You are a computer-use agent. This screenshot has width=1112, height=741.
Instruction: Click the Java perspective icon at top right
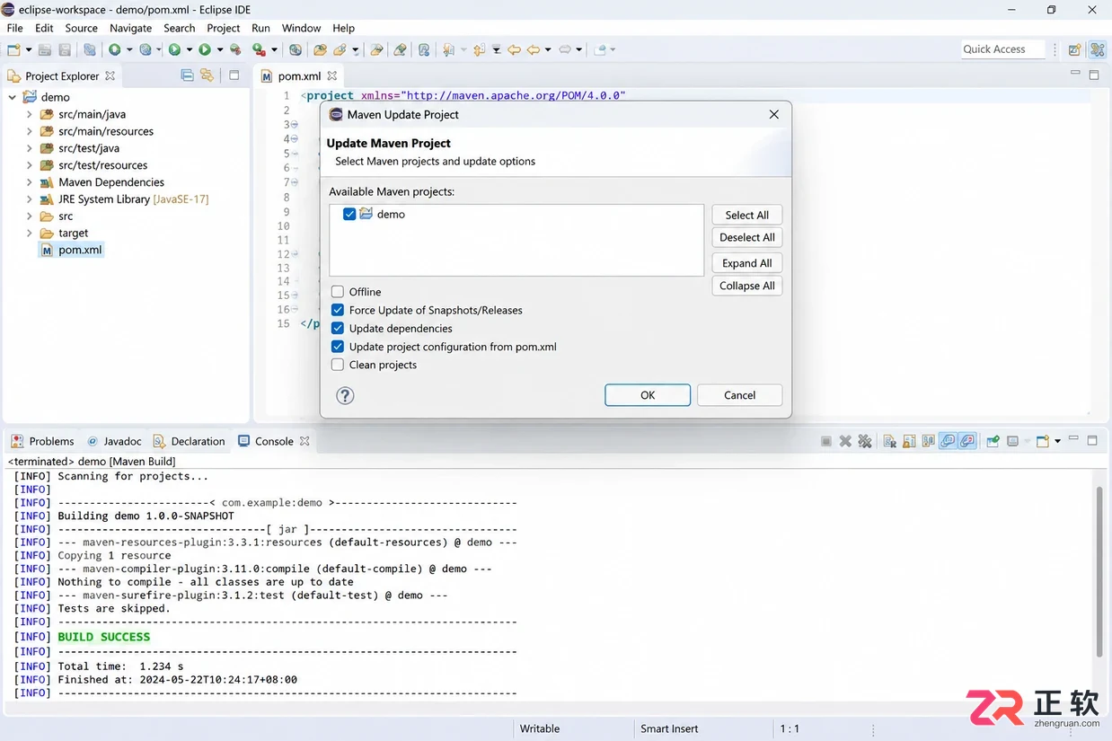[1097, 50]
